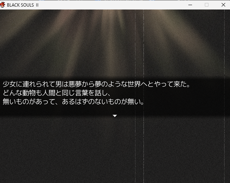Click the BLACK SOULS II title text
The width and height of the screenshot is (230, 183).
coord(23,5)
